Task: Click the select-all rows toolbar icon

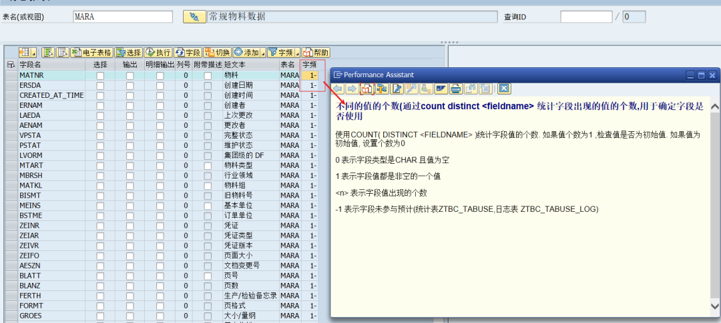Action: tap(48, 53)
